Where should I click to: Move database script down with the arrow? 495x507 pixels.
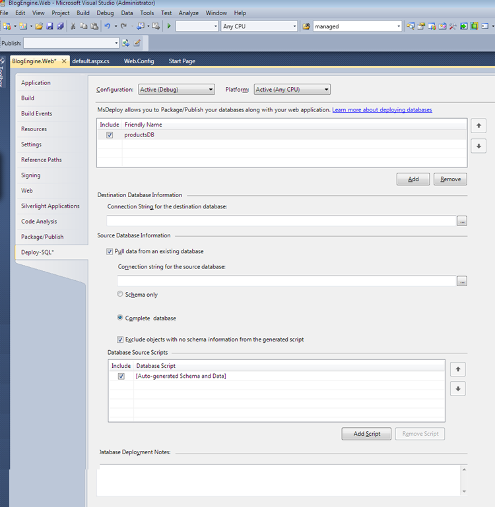click(458, 389)
